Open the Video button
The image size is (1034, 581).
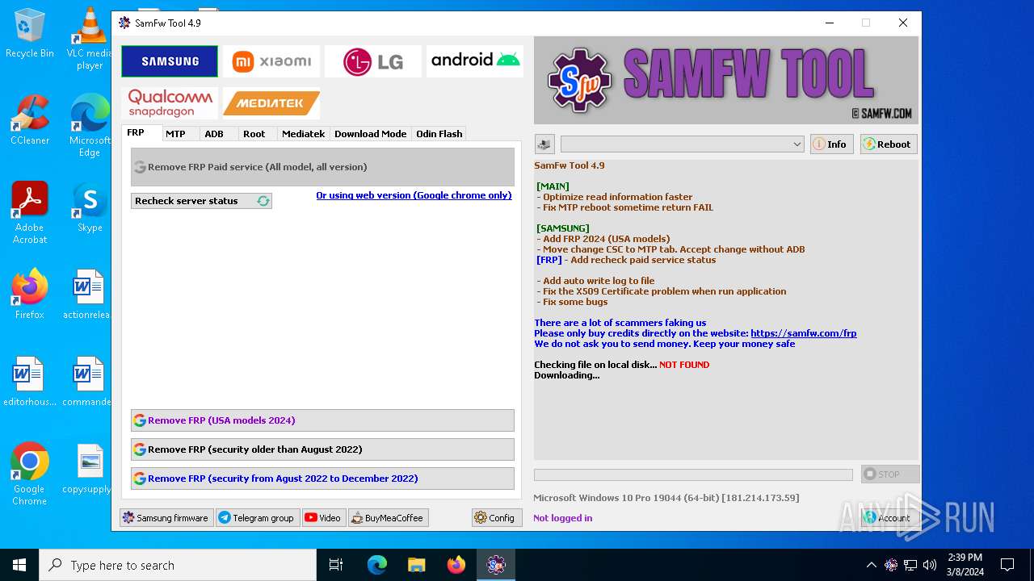[324, 518]
